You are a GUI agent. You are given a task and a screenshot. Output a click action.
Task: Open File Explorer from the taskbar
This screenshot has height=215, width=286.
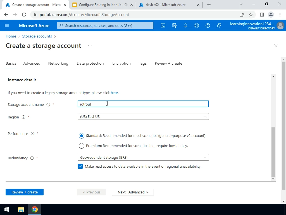coord(21,209)
